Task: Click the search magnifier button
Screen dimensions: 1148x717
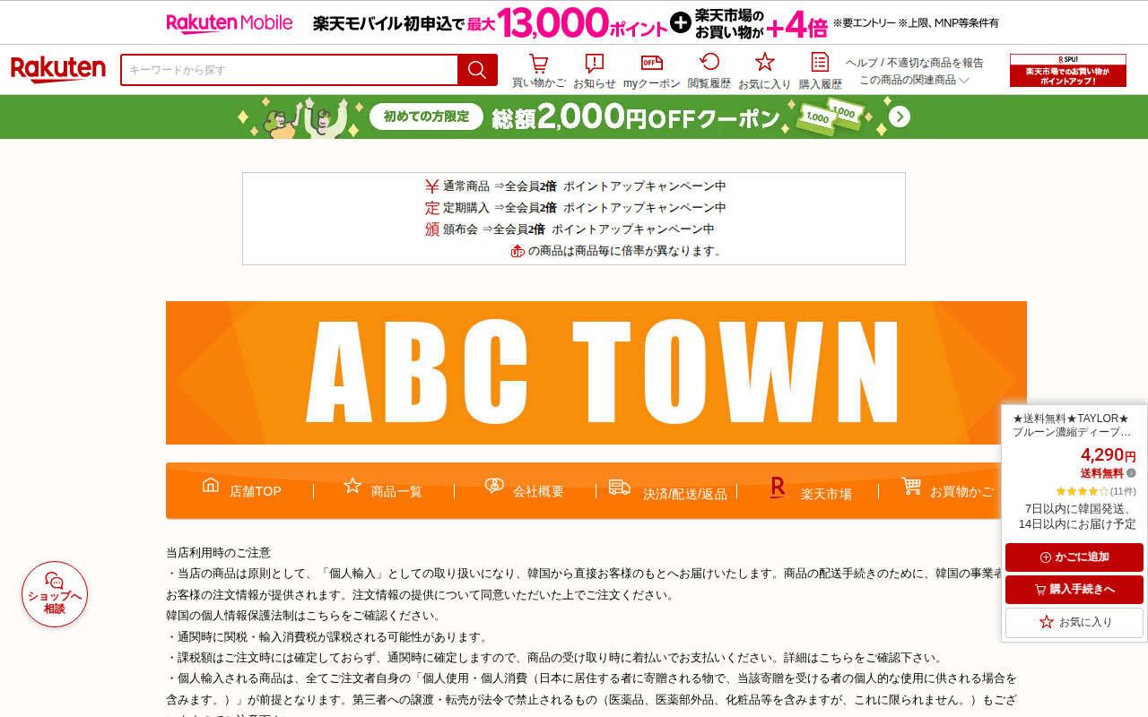Action: [477, 70]
